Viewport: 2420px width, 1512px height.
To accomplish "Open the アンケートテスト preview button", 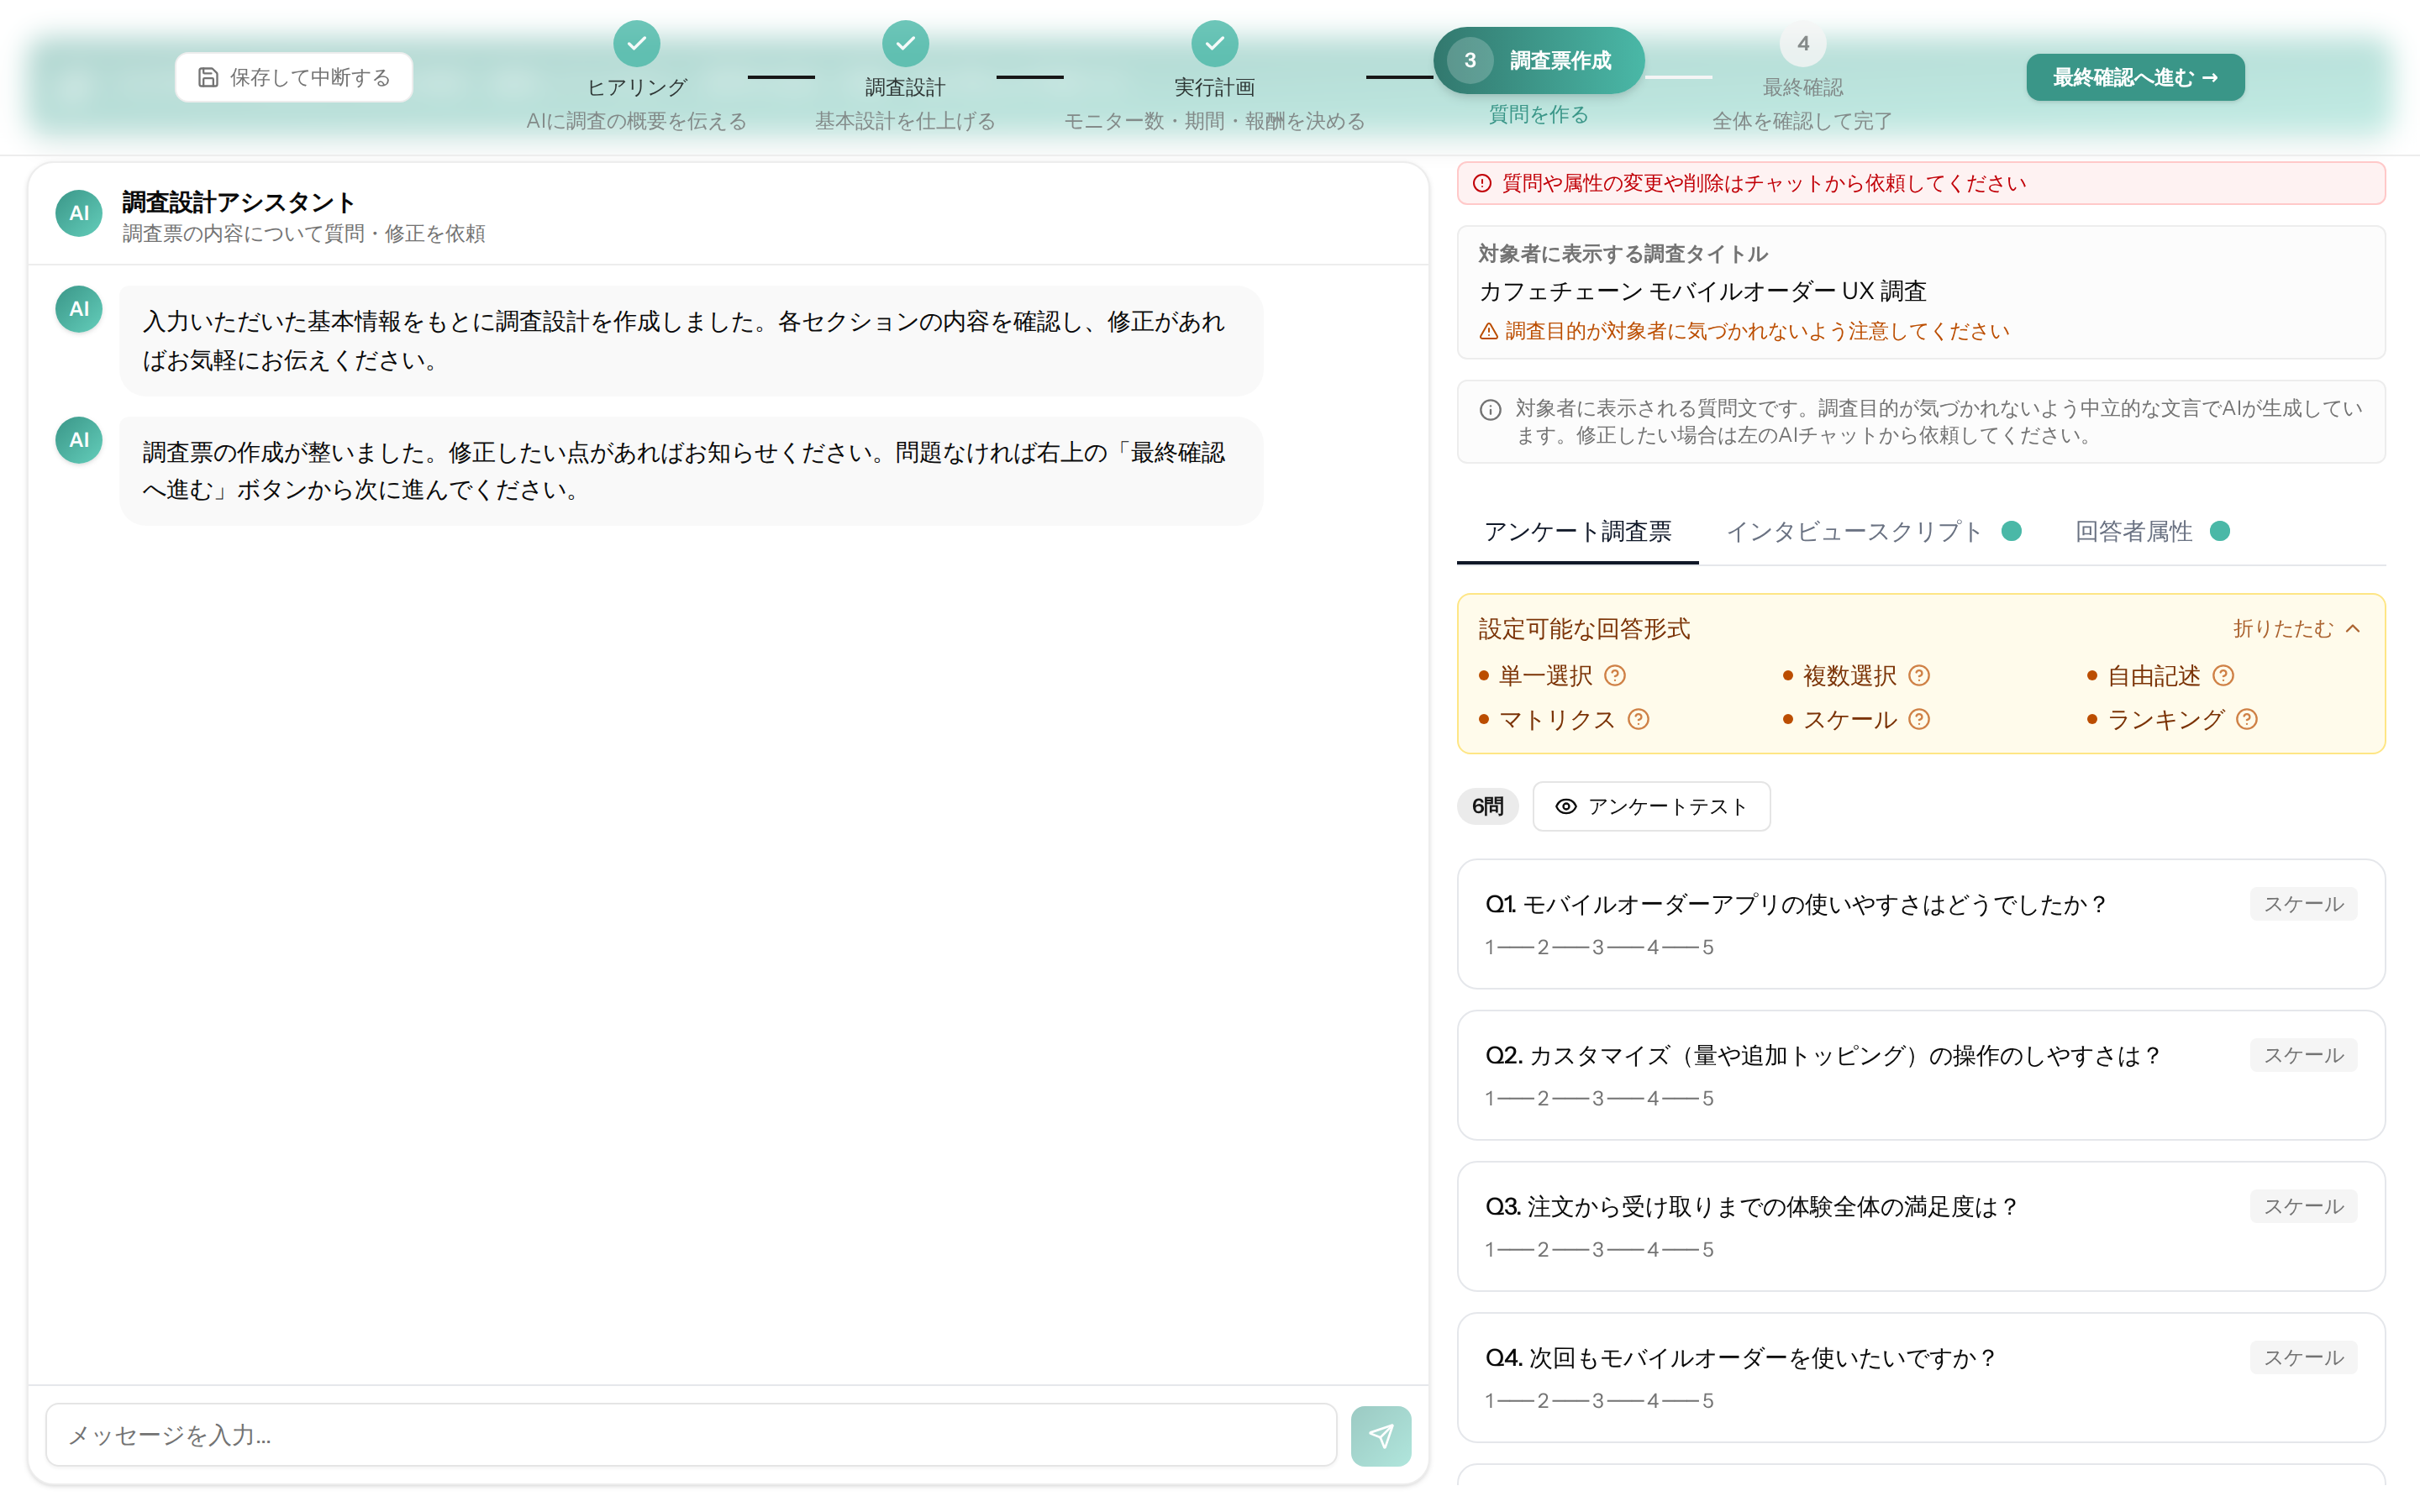I will pyautogui.click(x=1651, y=806).
